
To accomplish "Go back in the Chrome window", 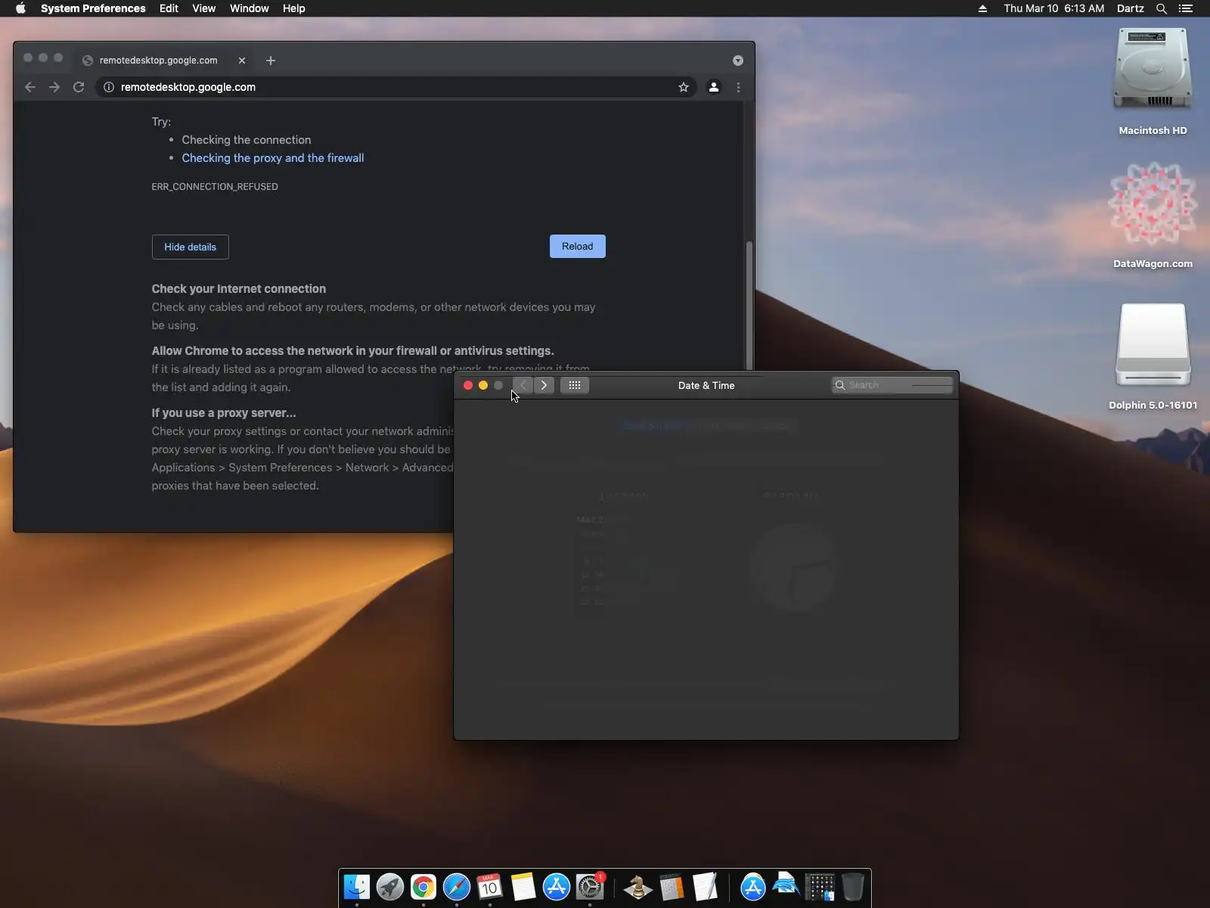I will pyautogui.click(x=30, y=87).
